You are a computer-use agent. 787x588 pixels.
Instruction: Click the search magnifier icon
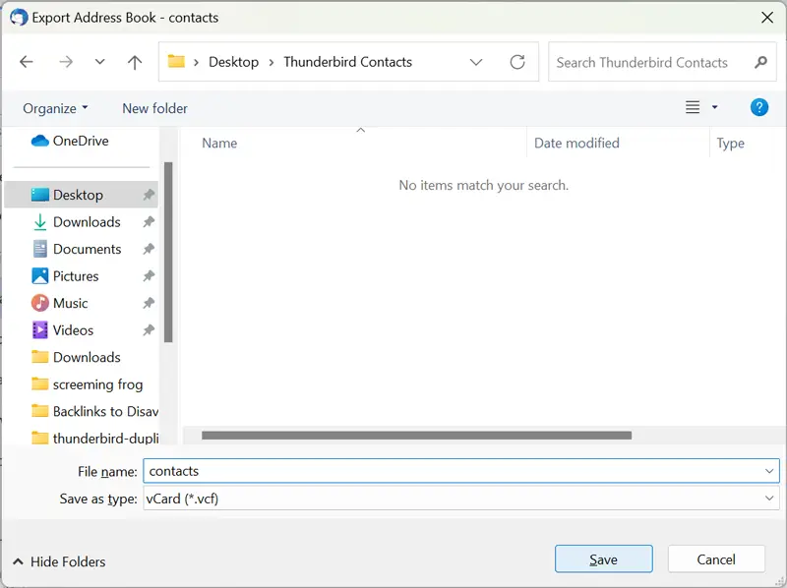(760, 62)
